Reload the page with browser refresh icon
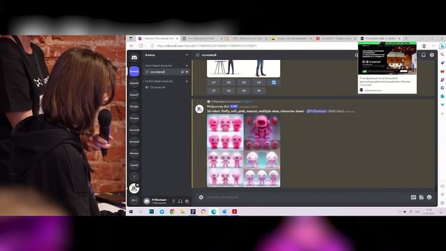 (x=141, y=46)
